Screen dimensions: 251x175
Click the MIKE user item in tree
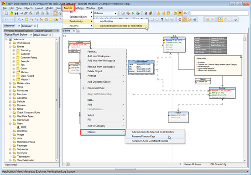click(x=23, y=127)
